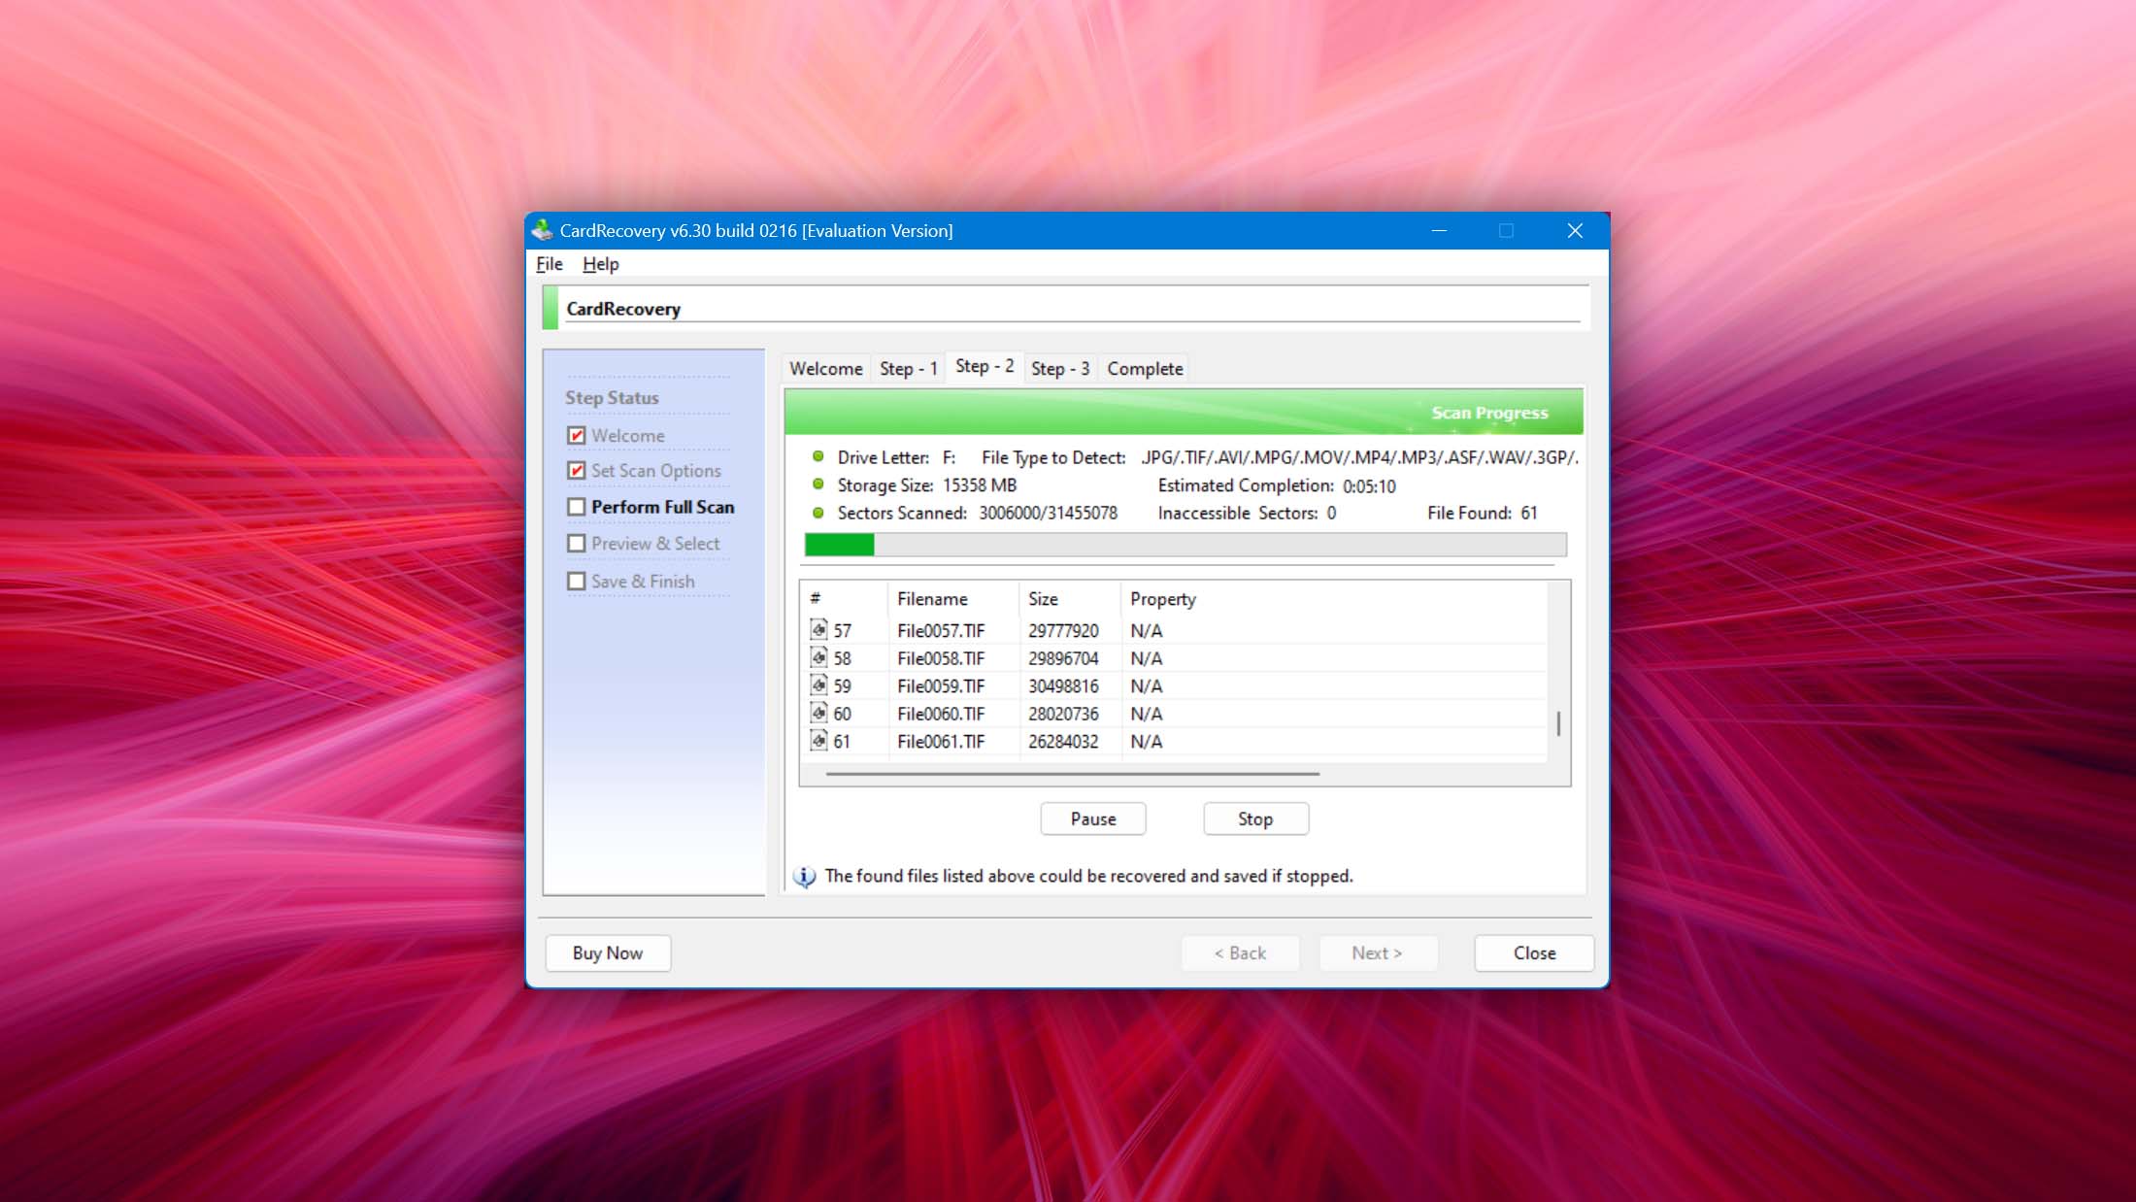
Task: Click the N/A property of File0057.TIF
Action: pos(1146,631)
